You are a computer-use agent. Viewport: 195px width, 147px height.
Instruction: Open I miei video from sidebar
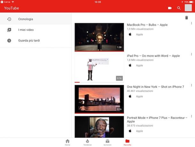pos(36,30)
